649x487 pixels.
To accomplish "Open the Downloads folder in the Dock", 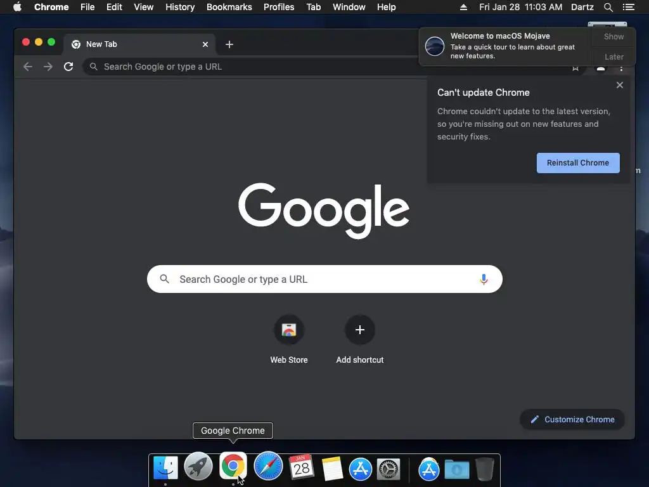I will click(x=457, y=470).
